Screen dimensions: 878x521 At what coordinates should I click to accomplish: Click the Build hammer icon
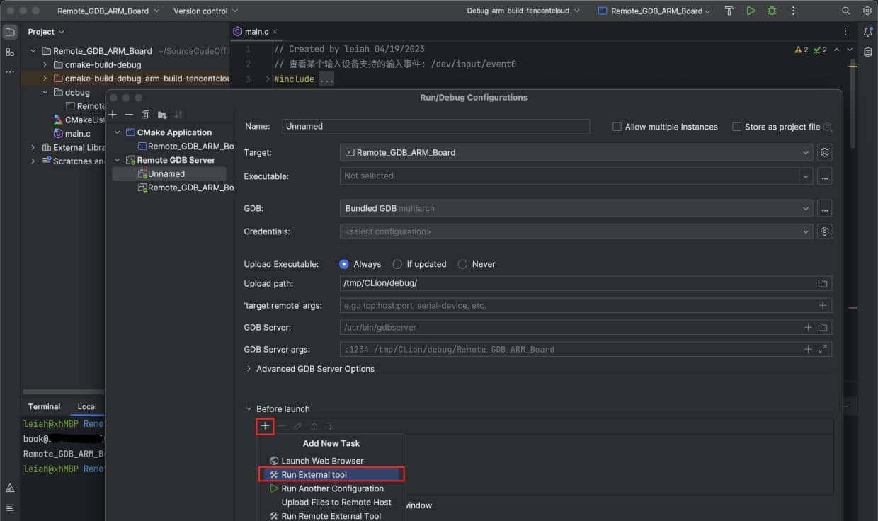coord(729,11)
